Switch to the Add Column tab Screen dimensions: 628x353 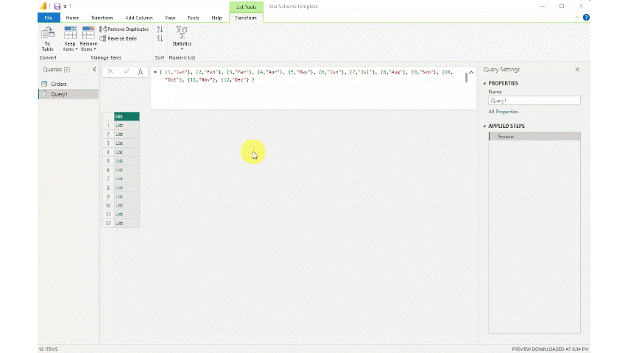(x=138, y=18)
